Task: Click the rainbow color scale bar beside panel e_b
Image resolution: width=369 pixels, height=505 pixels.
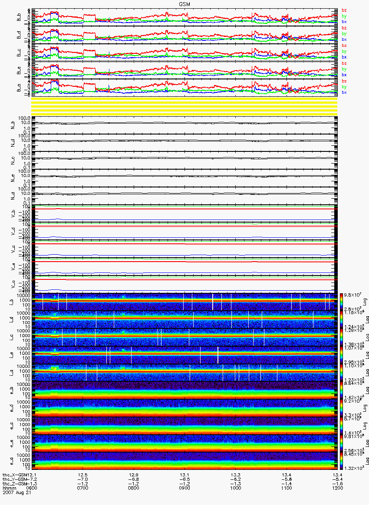Action: pyautogui.click(x=341, y=390)
